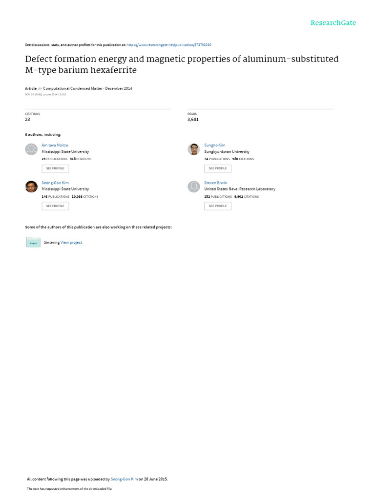The image size is (375, 500).
Task: Open Seong-Gon Kim's author name link
Action: 55,183
